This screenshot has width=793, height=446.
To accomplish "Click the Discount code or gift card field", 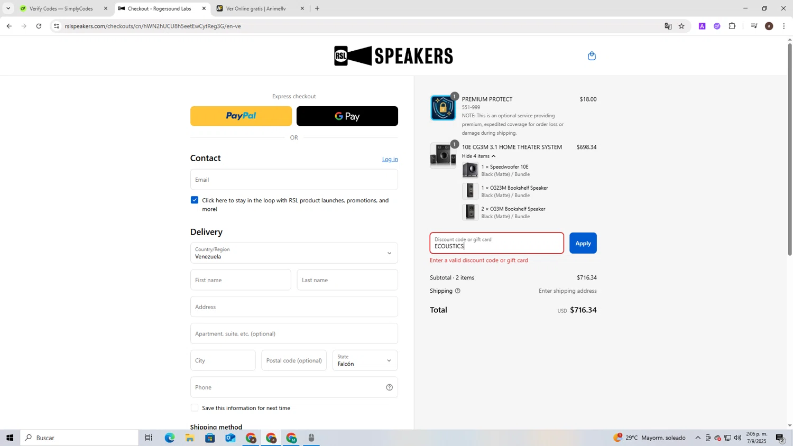I will (x=496, y=243).
